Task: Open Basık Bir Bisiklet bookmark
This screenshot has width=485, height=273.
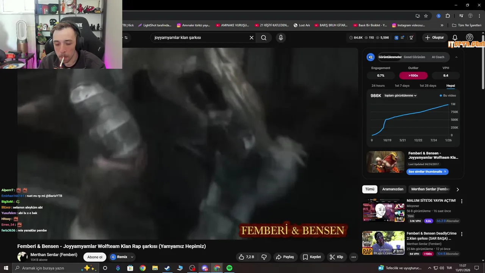Action: pos(370,25)
